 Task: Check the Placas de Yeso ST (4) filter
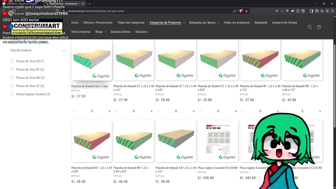click(x=12, y=86)
